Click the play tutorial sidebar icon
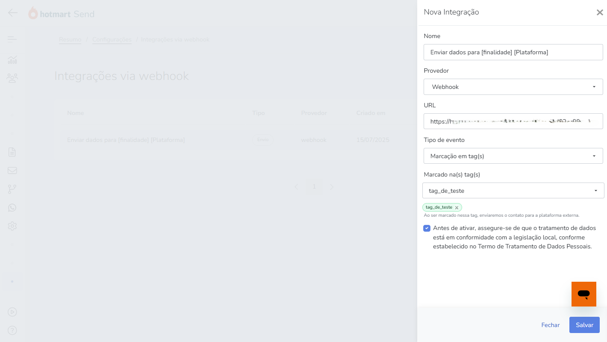The width and height of the screenshot is (607, 342). click(x=12, y=312)
